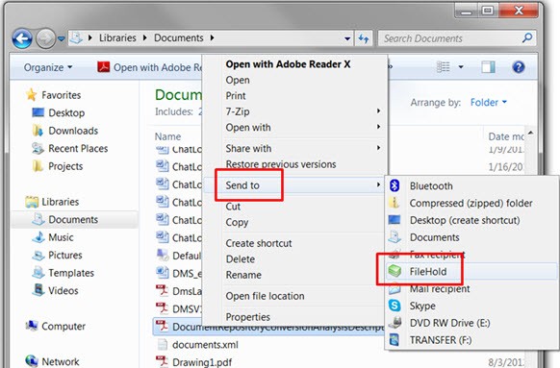This screenshot has width=560, height=368.
Task: Click the Change your view icon
Action: [444, 66]
